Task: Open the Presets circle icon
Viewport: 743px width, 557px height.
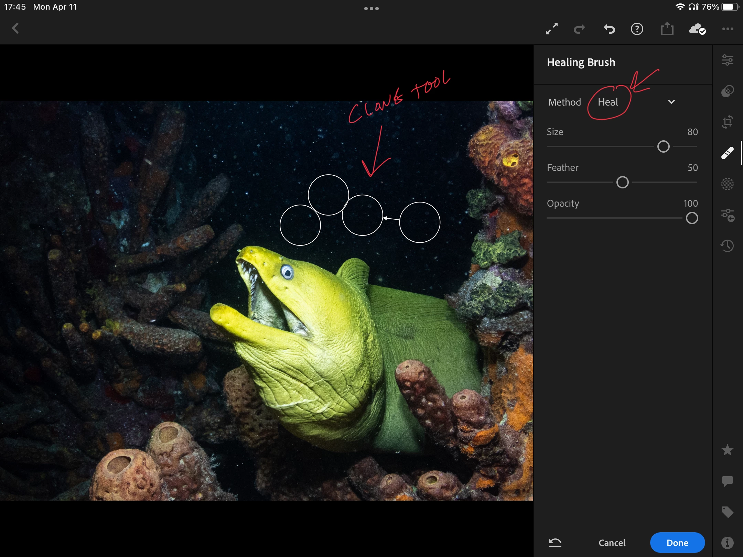Action: coord(727,184)
